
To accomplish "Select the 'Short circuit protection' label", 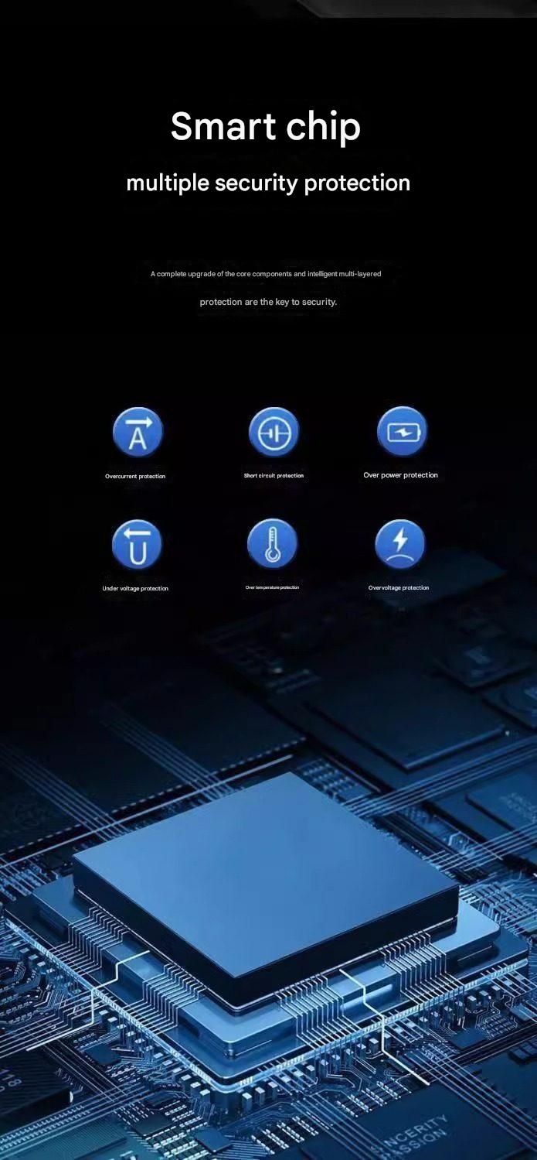I will pos(274,476).
